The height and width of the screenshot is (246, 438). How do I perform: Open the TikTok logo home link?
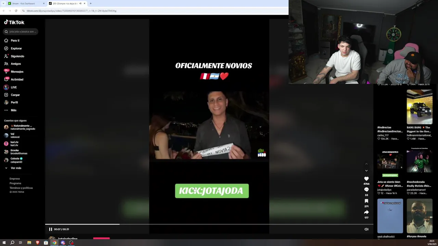(x=14, y=22)
